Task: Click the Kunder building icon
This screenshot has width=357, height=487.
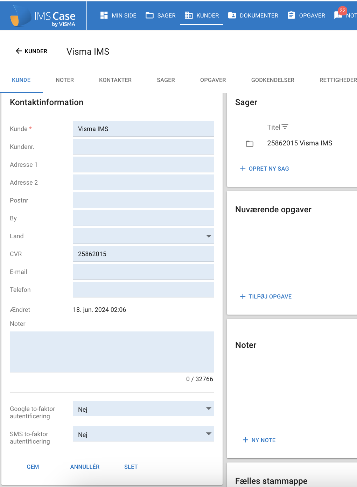Action: (x=189, y=15)
